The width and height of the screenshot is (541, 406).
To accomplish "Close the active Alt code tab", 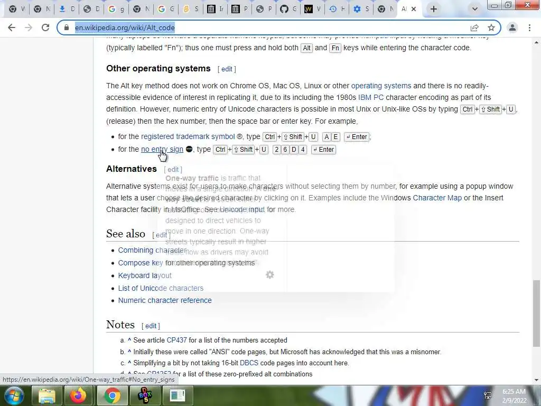I will (414, 9).
